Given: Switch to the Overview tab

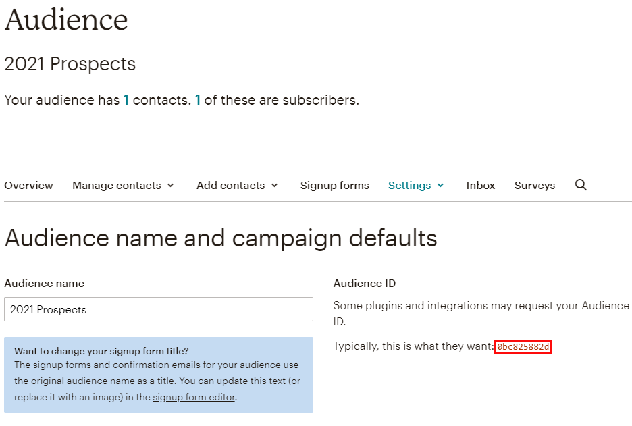Looking at the screenshot, I should point(28,185).
